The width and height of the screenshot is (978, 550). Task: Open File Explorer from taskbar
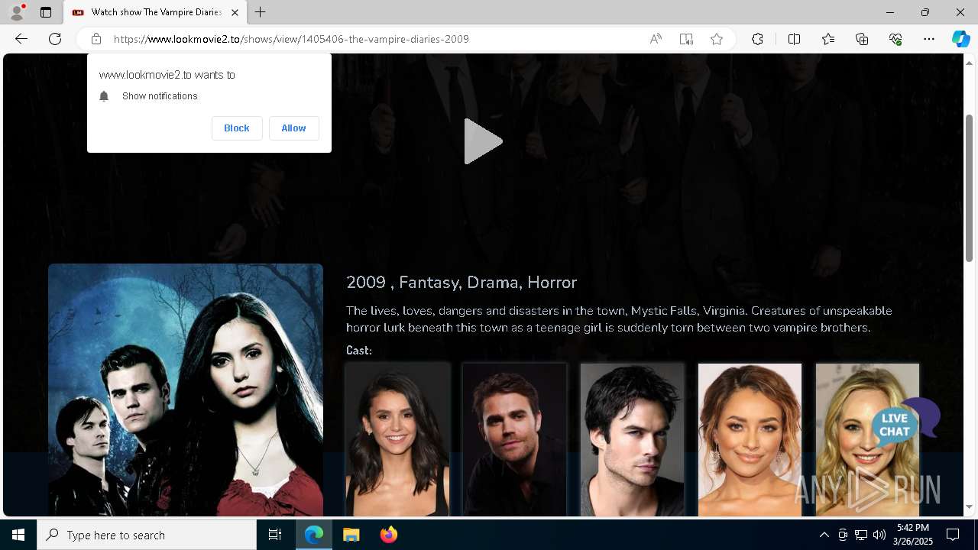351,535
